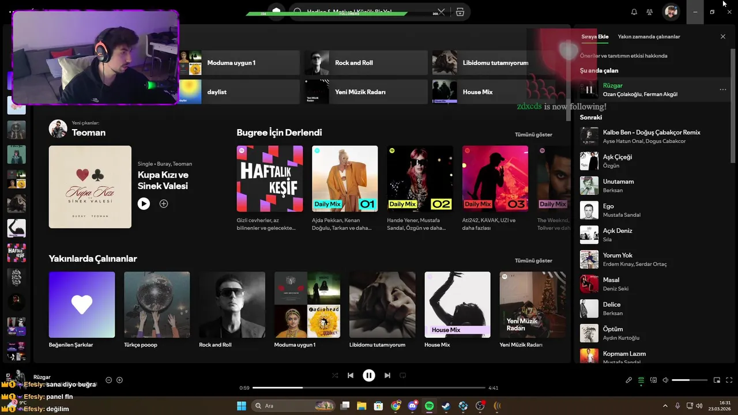Viewport: 738px width, 415px height.
Task: Add Rüzgar to liked songs with plus icon
Action: 119,380
